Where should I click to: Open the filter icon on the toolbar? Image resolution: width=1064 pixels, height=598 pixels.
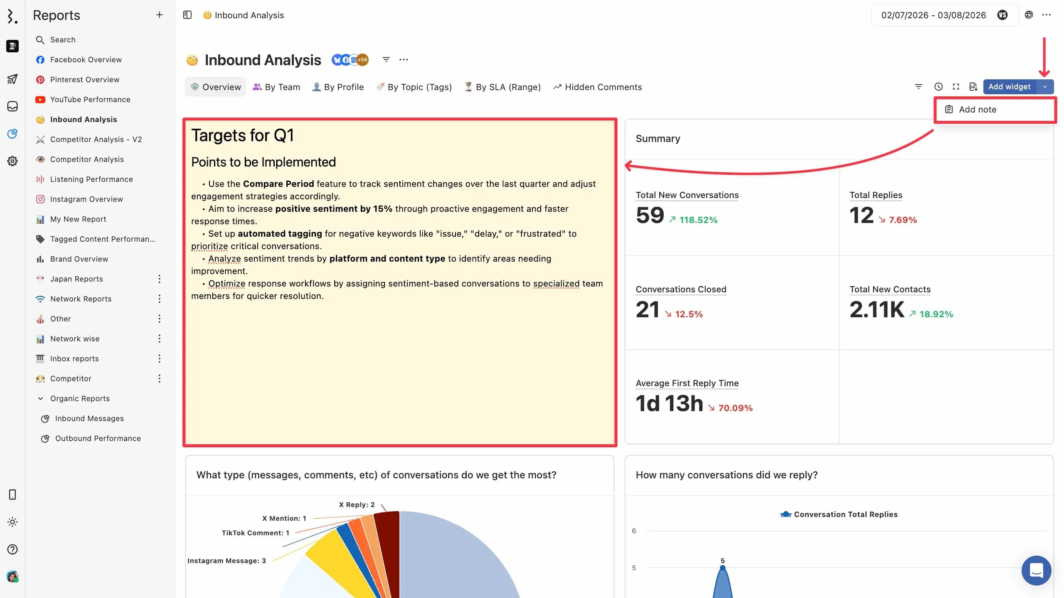point(918,87)
